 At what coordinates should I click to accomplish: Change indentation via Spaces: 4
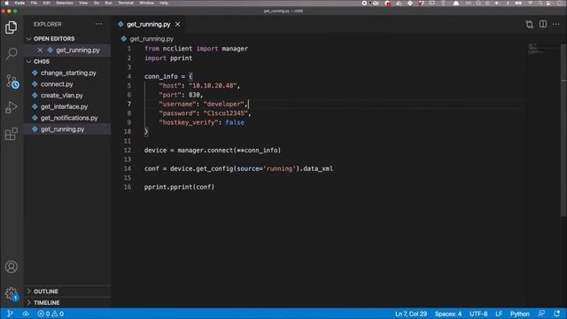click(448, 314)
